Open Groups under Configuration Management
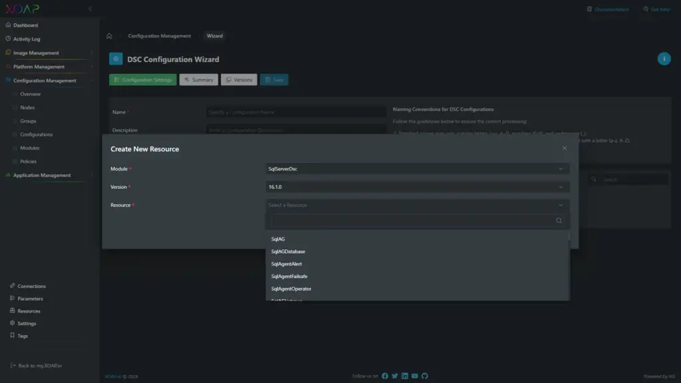 (28, 121)
